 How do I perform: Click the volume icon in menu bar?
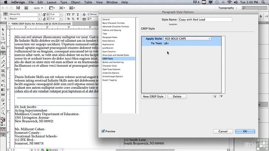pyautogui.click(x=236, y=2)
